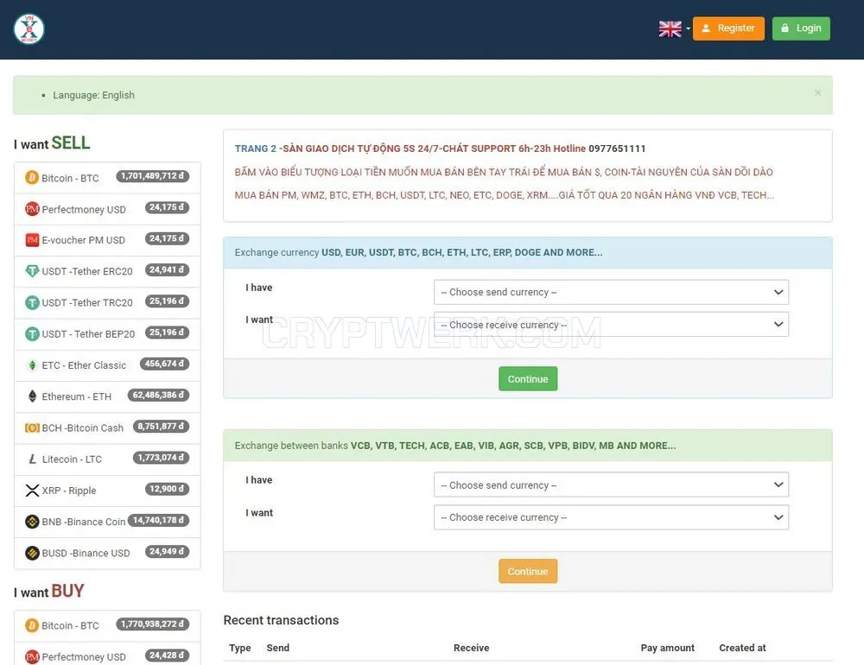Click the 14,740,178 đ BNB price badge
864x665 pixels.
tap(158, 520)
